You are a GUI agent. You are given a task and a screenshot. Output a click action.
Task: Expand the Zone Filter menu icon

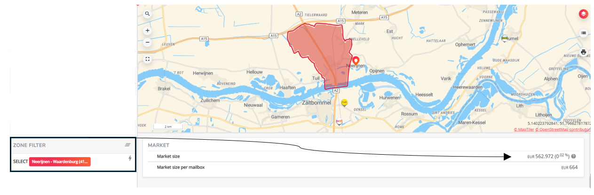[127, 145]
